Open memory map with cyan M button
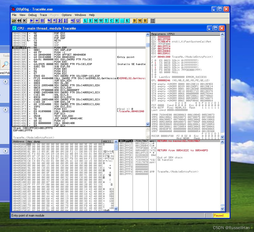The image size is (254, 232). [96, 21]
